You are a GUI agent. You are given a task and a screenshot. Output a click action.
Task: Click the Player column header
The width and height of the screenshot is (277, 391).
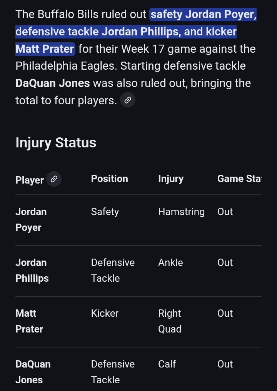30,180
